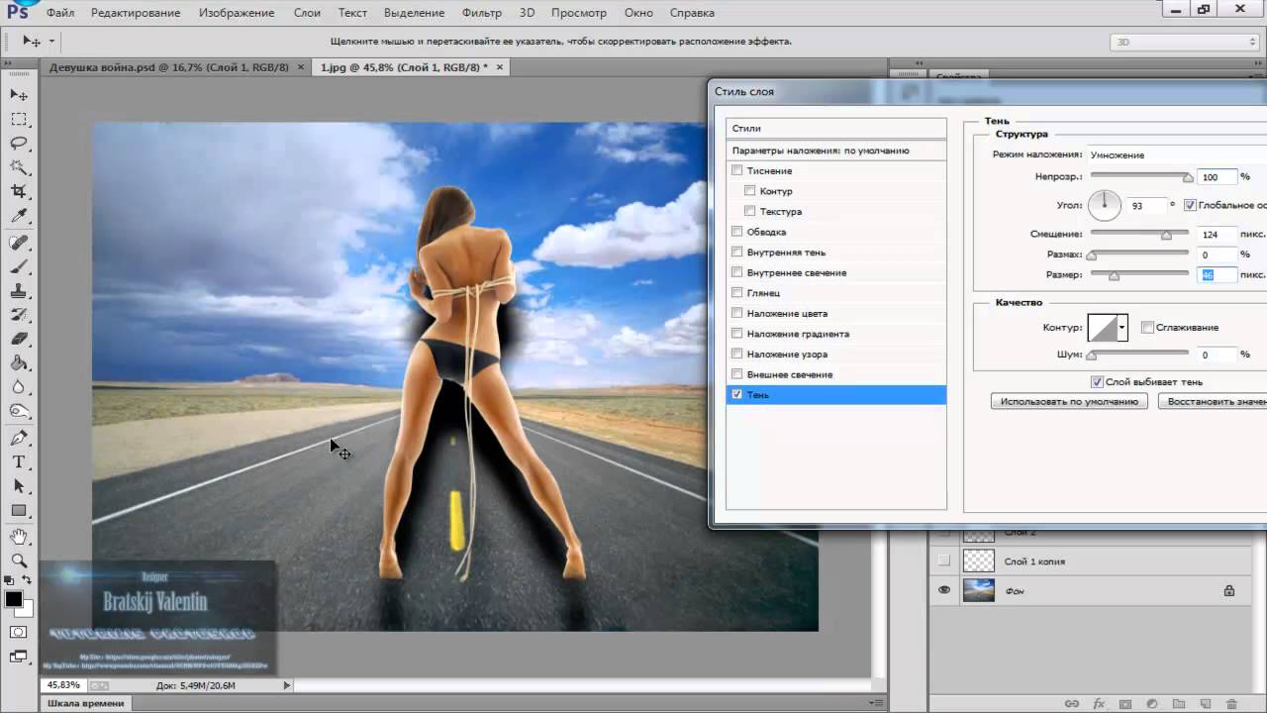This screenshot has height=713, width=1267.
Task: Select the Blur tool
Action: coord(19,388)
